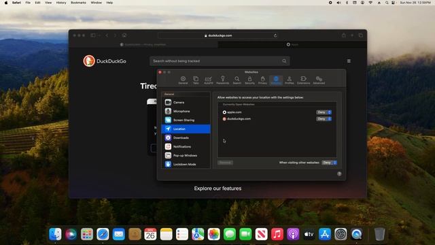Select Downloads in the websites sidebar

(186, 137)
